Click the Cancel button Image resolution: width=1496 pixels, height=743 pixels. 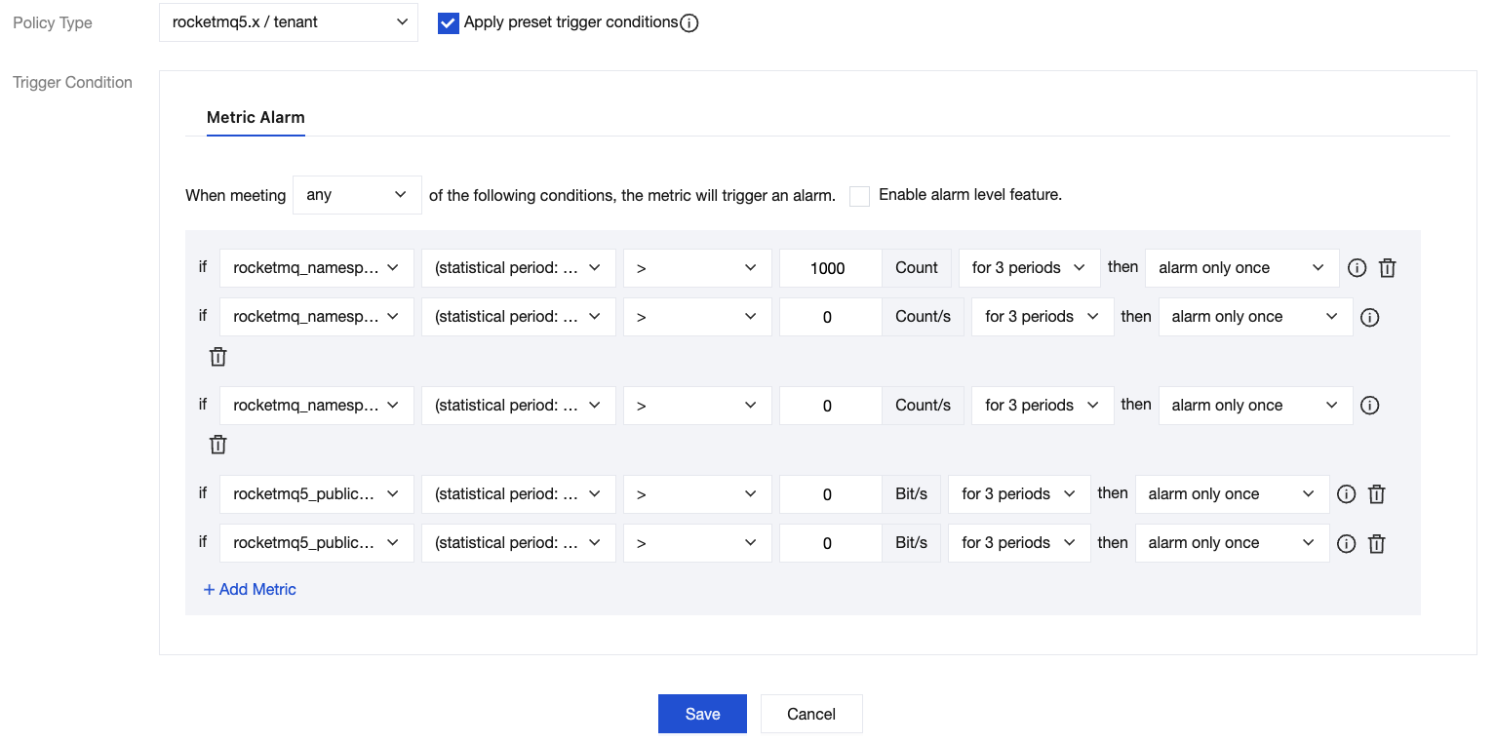coord(811,714)
